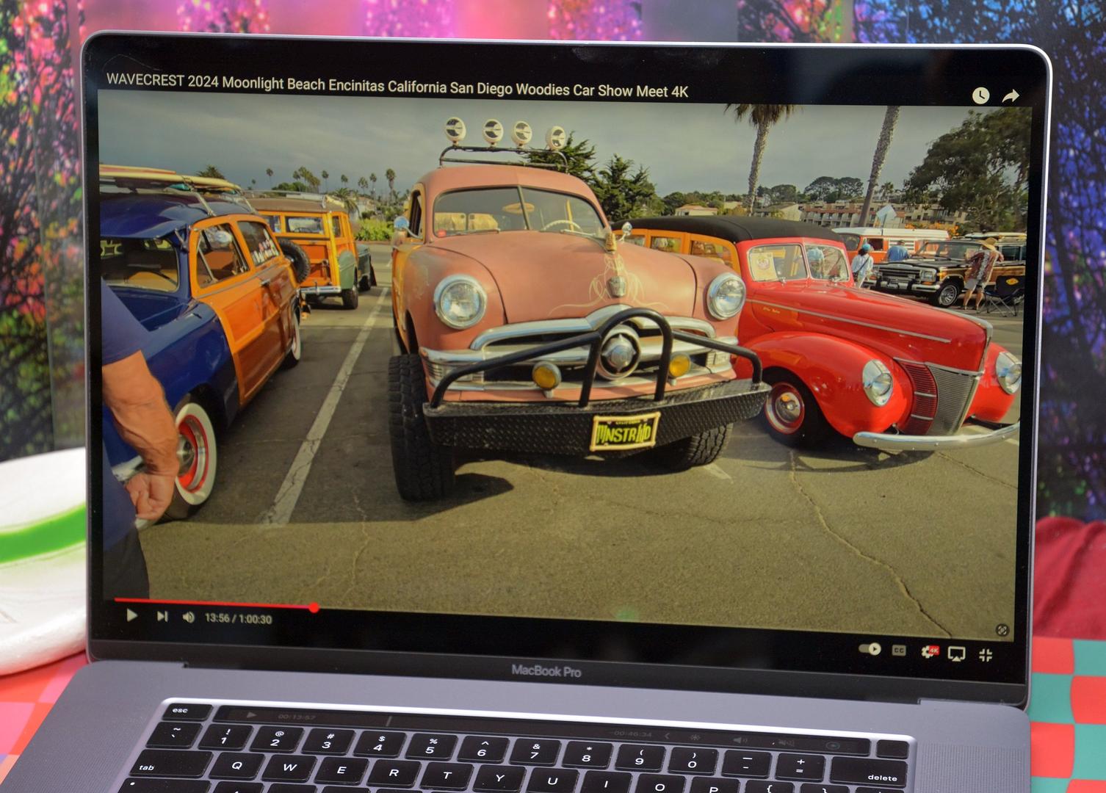Viewport: 1106px width, 793px height.
Task: Skip to the next video
Action: (x=162, y=616)
